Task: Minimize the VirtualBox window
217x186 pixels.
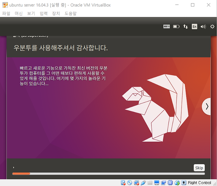Action: click(x=177, y=5)
